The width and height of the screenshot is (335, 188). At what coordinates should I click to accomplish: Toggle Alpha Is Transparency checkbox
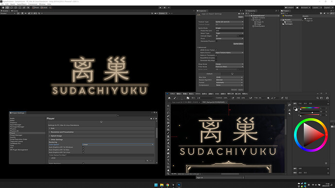(216, 55)
